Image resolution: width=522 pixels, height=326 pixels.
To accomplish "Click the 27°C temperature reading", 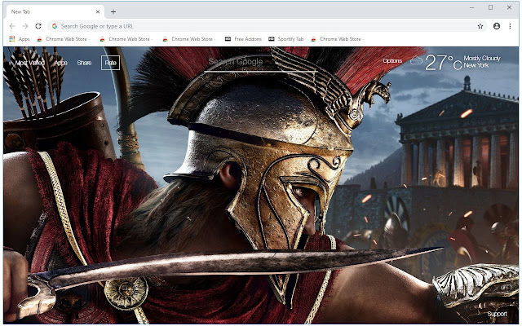I will click(444, 63).
